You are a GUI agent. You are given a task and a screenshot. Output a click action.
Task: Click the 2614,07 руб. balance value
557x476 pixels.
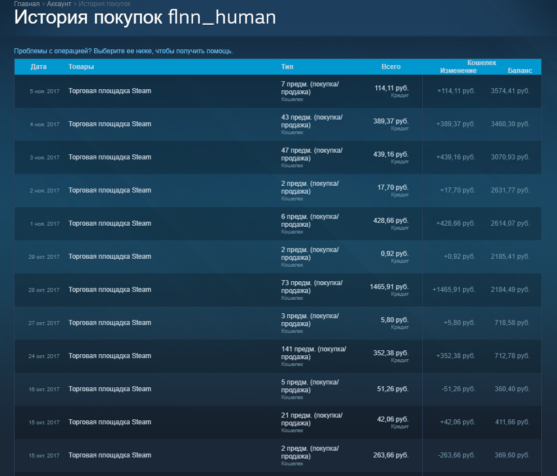pos(510,223)
